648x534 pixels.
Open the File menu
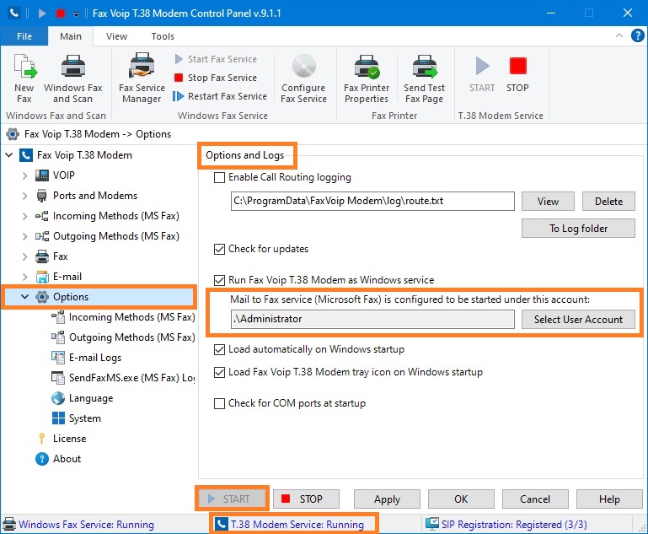pyautogui.click(x=24, y=36)
